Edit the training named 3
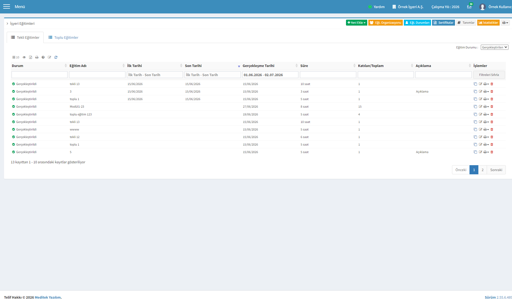 tap(481, 91)
